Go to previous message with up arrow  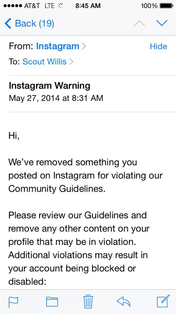tap(139, 23)
